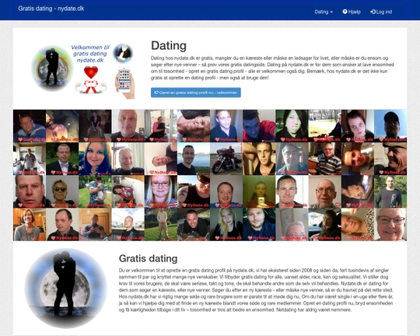Open profile photo of the motorcycle
Screen dimensions: 420x336
(x=226, y=159)
